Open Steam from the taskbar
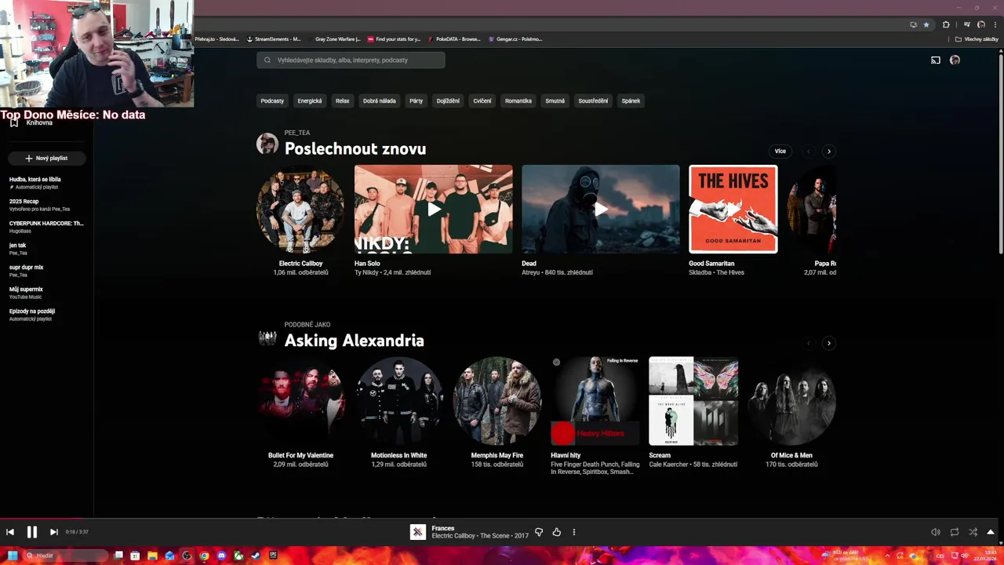The width and height of the screenshot is (1004, 565). coord(256,556)
